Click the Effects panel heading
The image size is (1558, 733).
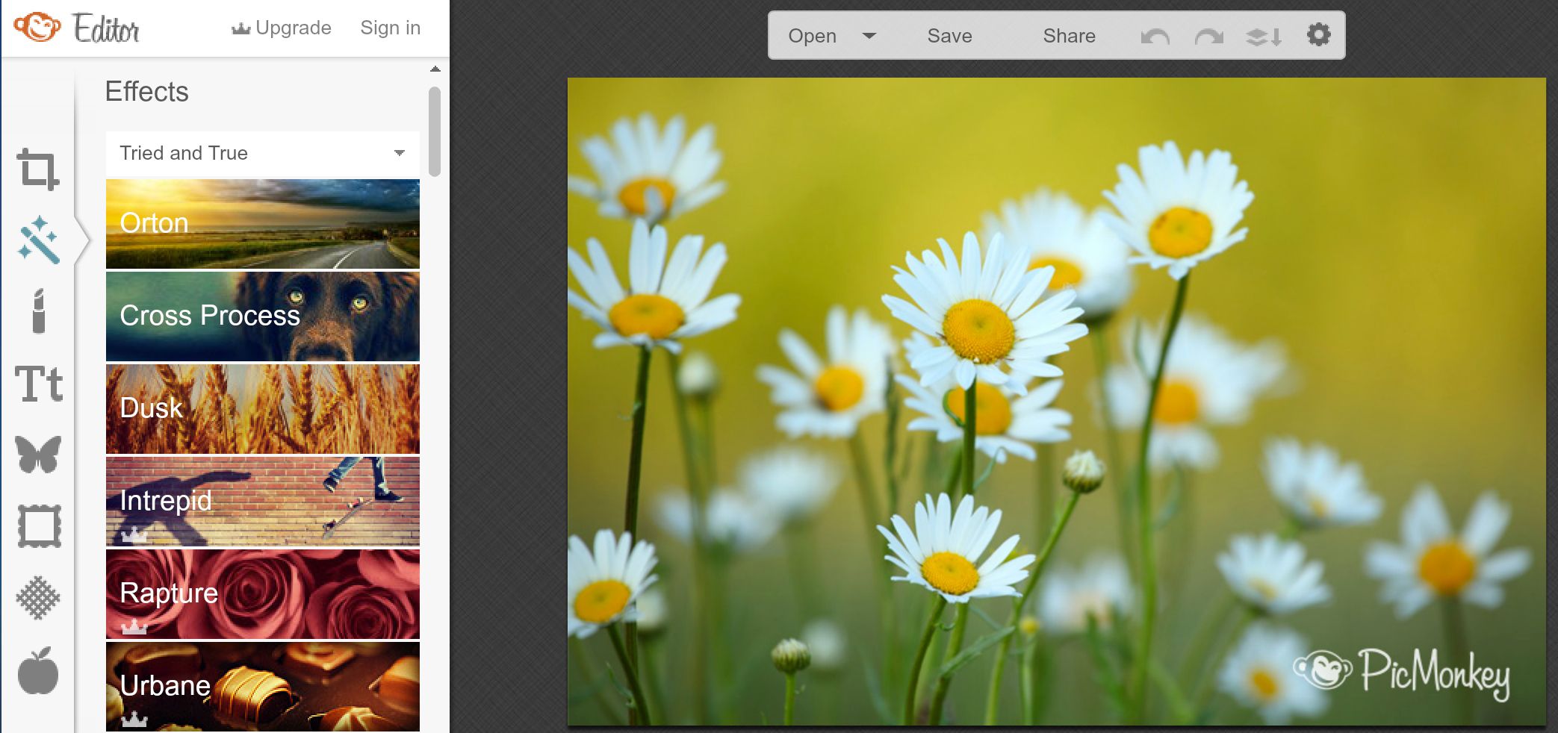pyautogui.click(x=146, y=92)
